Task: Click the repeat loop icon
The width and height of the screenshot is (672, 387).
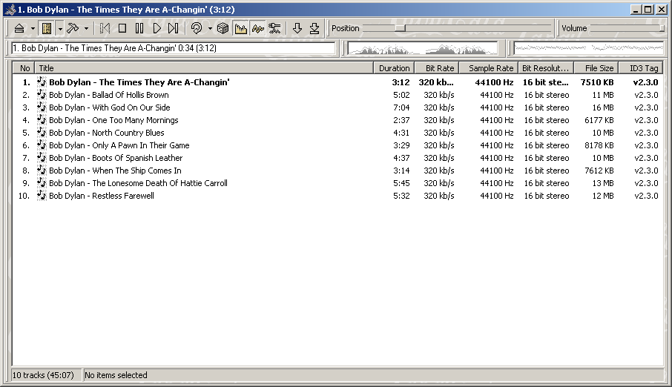Action: [197, 28]
